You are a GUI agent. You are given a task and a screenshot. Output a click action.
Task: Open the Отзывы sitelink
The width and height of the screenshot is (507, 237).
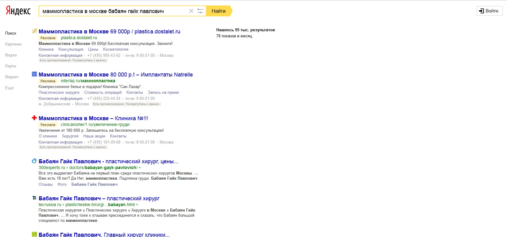pyautogui.click(x=46, y=185)
